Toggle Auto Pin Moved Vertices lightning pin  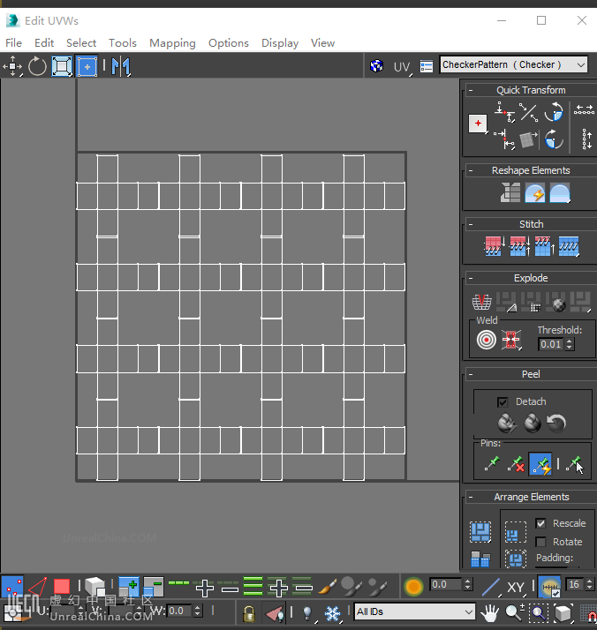pos(540,464)
